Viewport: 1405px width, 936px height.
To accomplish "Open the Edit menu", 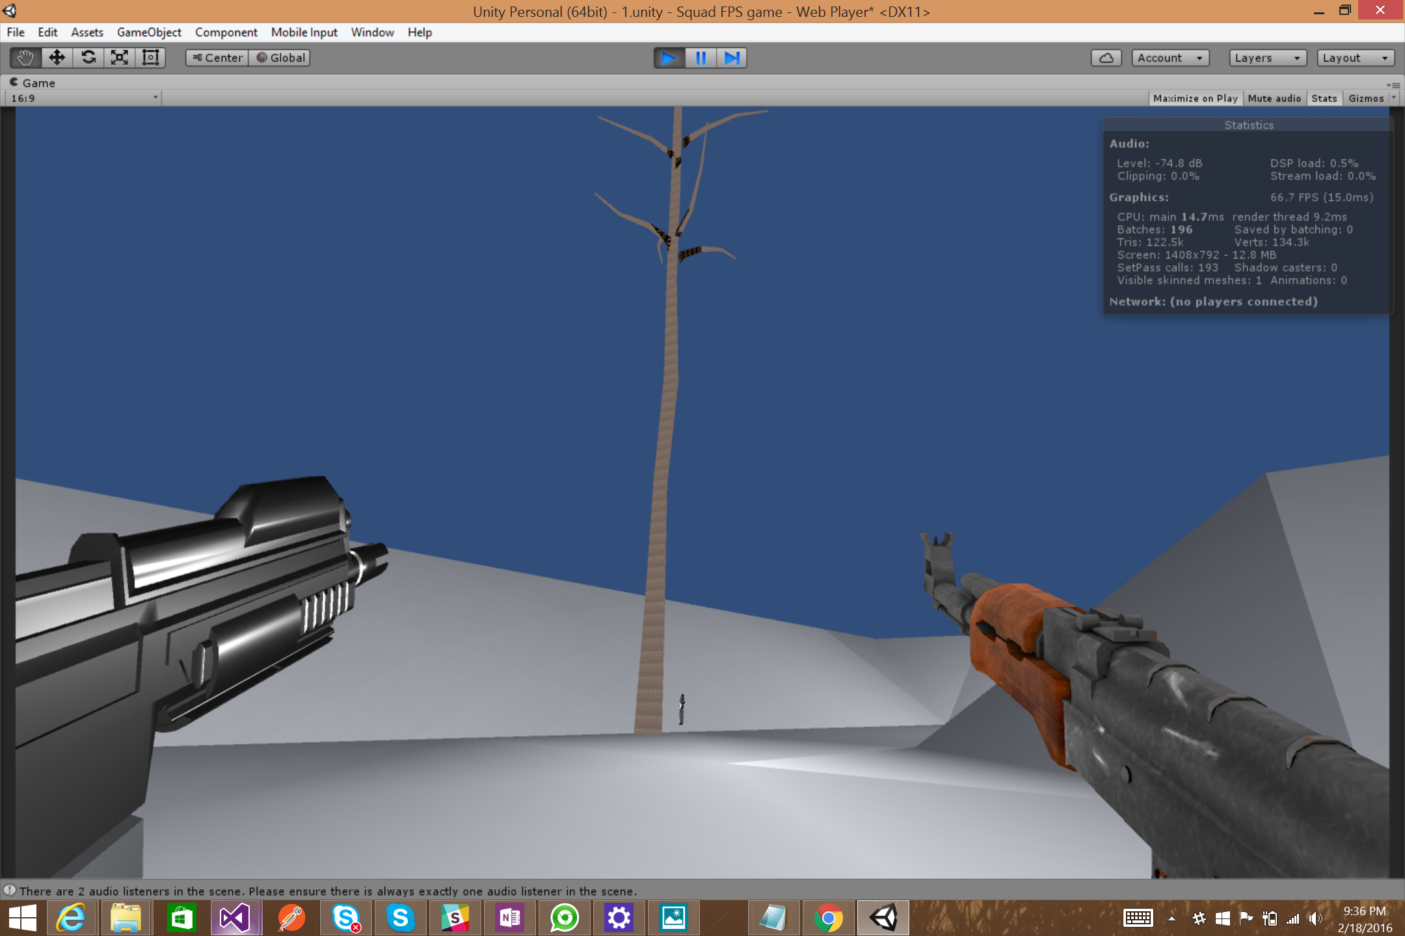I will (x=47, y=32).
